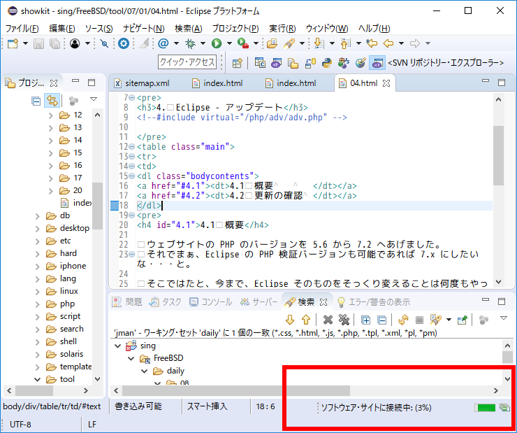Open the Search view menu triangle
The width and height of the screenshot is (517, 433).
[504, 318]
